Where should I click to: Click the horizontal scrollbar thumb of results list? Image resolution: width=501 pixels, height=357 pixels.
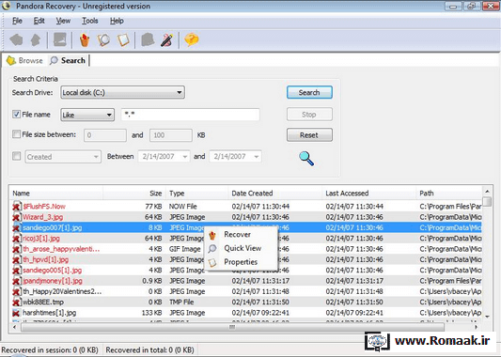[232, 327]
